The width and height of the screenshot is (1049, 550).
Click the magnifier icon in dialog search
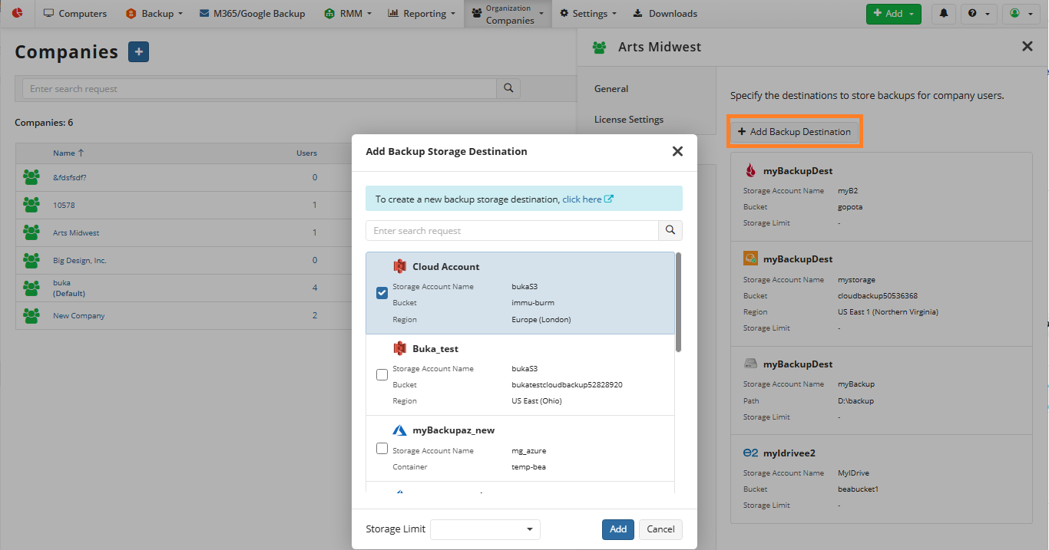[670, 231]
